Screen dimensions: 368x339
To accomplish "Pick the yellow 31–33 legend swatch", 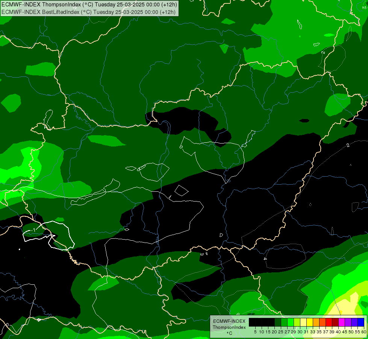I will 310,322.
